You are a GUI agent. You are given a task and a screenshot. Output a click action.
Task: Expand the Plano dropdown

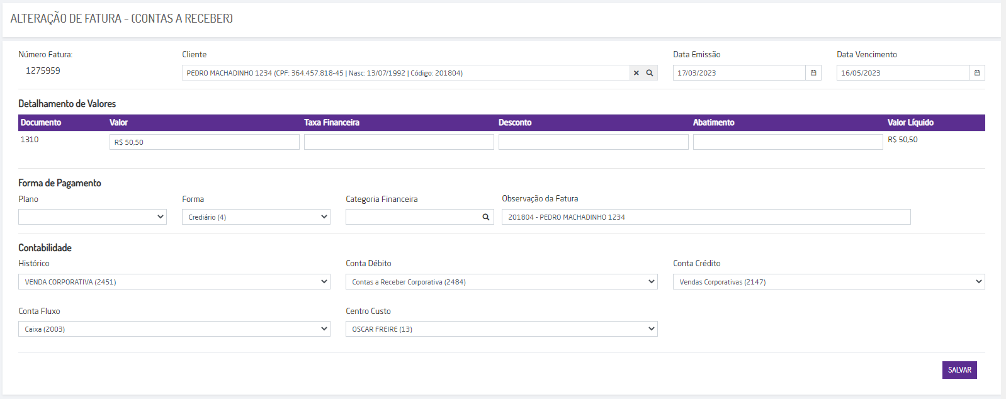pos(93,217)
